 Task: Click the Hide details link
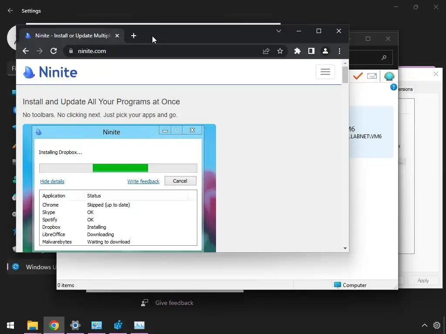click(x=52, y=181)
